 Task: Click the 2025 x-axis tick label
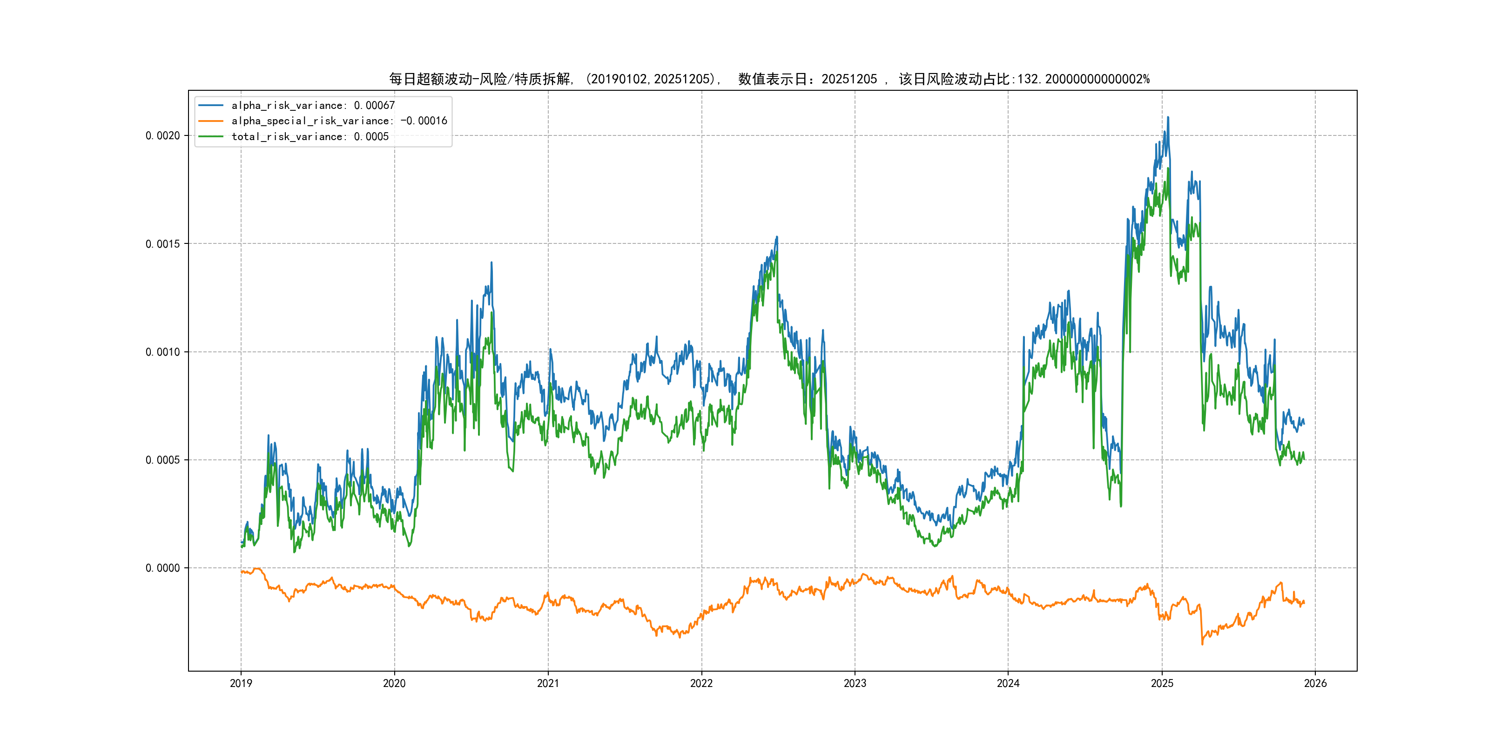(1162, 683)
